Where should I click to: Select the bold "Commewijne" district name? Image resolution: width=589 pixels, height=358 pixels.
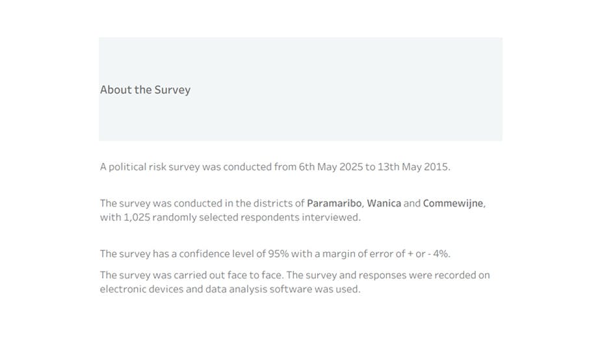pos(452,203)
